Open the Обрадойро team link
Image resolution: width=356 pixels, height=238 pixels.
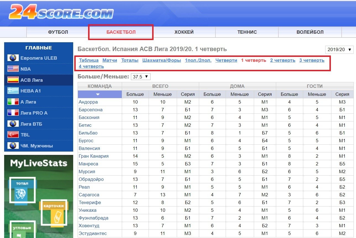[91, 179]
